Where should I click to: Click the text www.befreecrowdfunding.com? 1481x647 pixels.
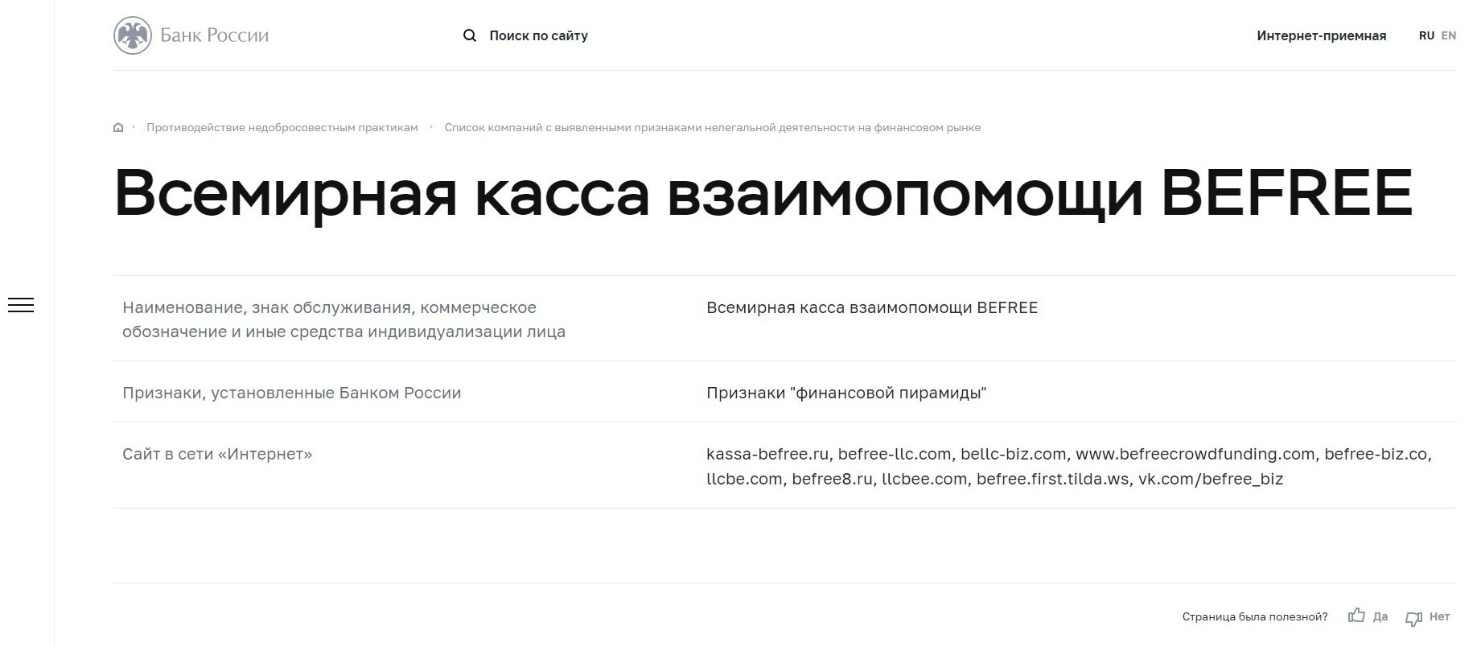pyautogui.click(x=1195, y=454)
